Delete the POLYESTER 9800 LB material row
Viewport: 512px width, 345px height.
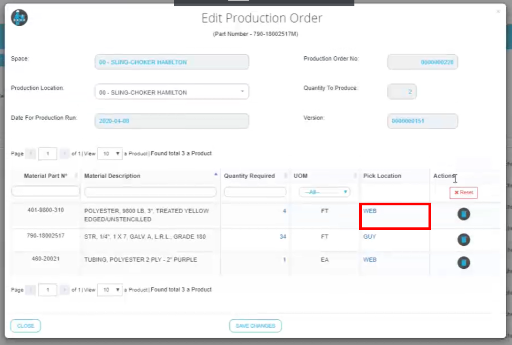463,214
